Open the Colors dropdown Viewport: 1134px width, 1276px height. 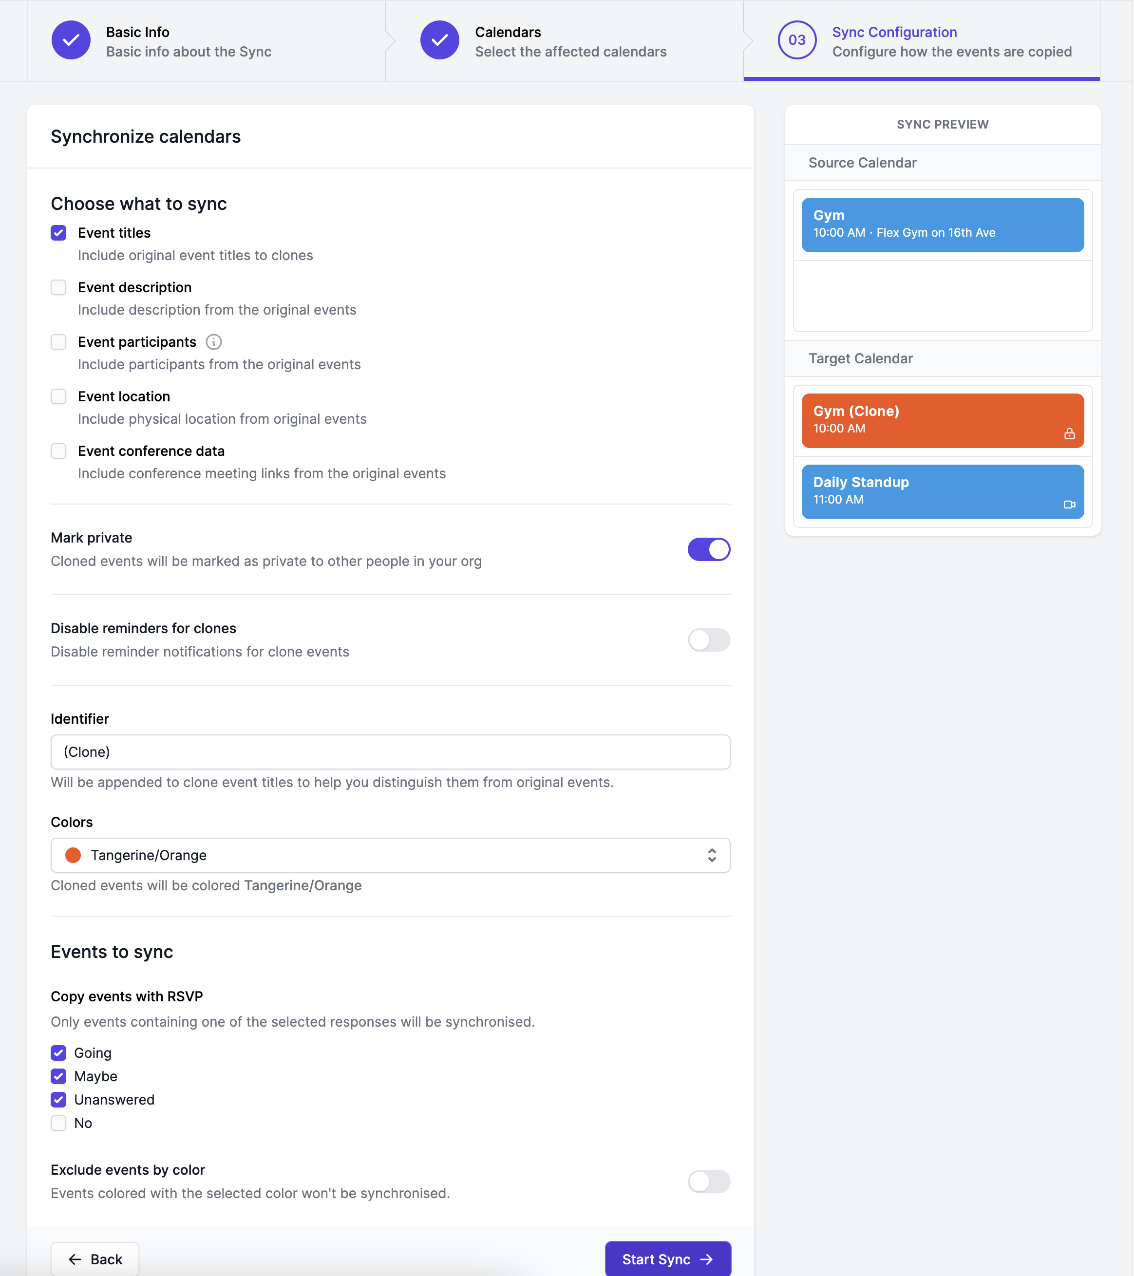390,855
